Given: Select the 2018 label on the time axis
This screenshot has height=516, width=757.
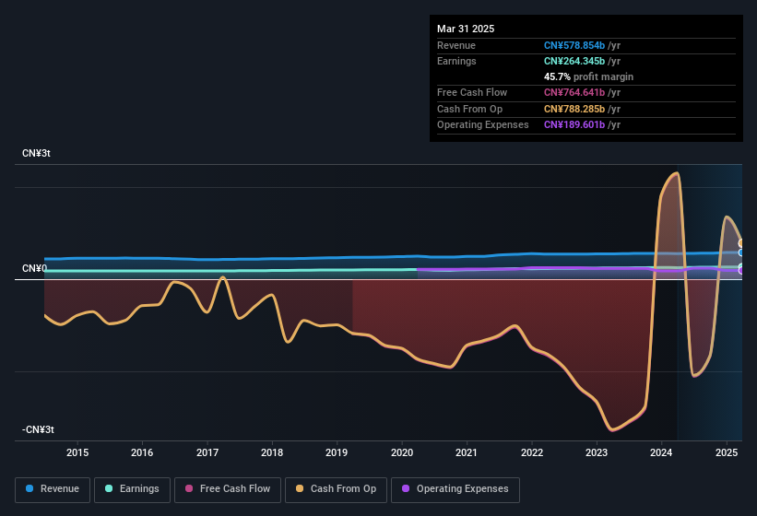Looking at the screenshot, I should pos(272,452).
